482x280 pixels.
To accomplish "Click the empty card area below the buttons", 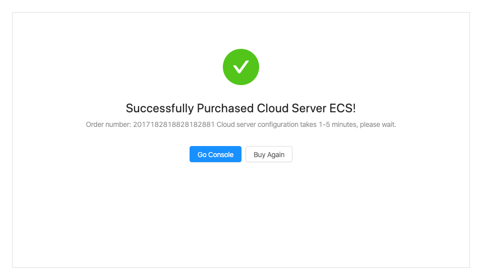I will click(240, 215).
